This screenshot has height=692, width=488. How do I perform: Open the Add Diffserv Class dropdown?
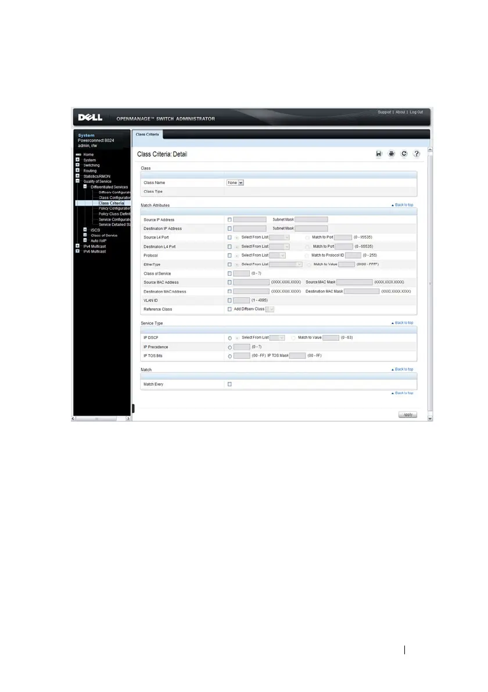point(270,309)
